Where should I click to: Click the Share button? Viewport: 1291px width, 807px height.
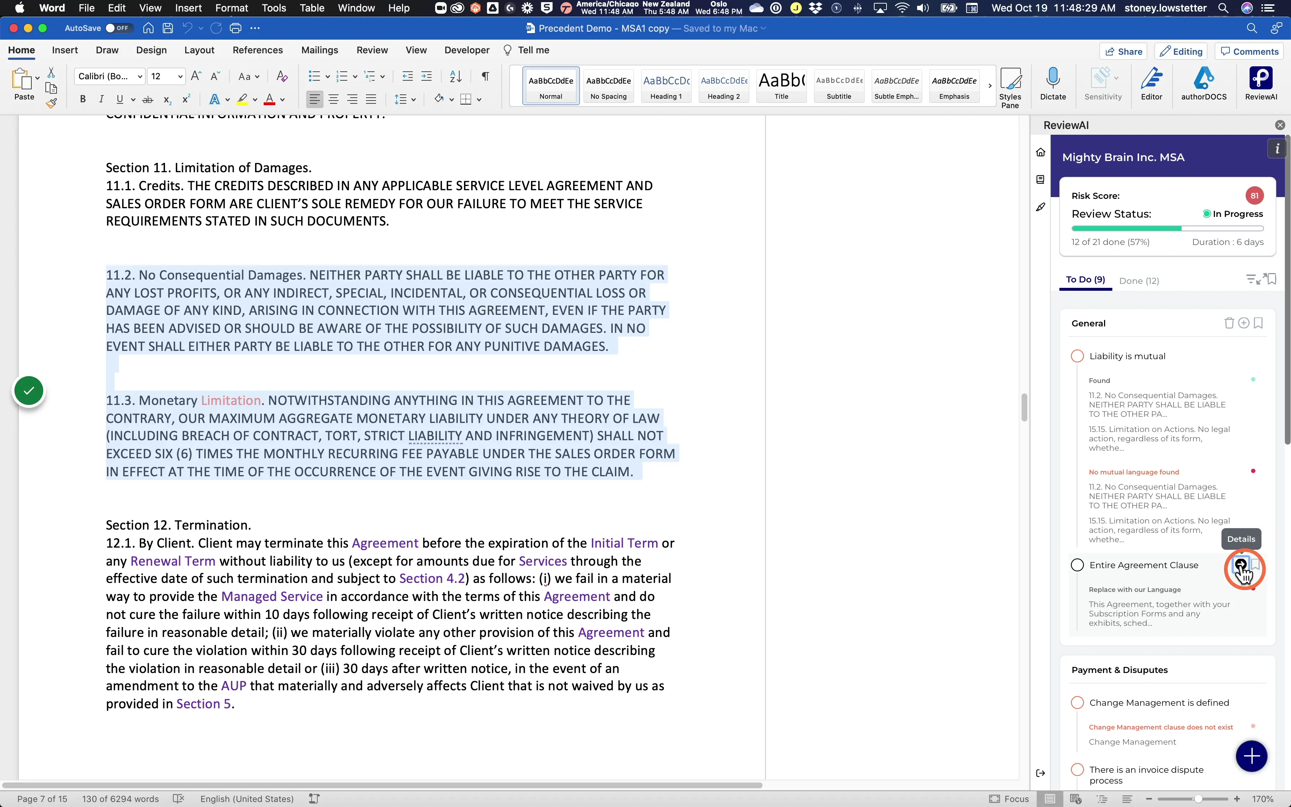(1124, 51)
